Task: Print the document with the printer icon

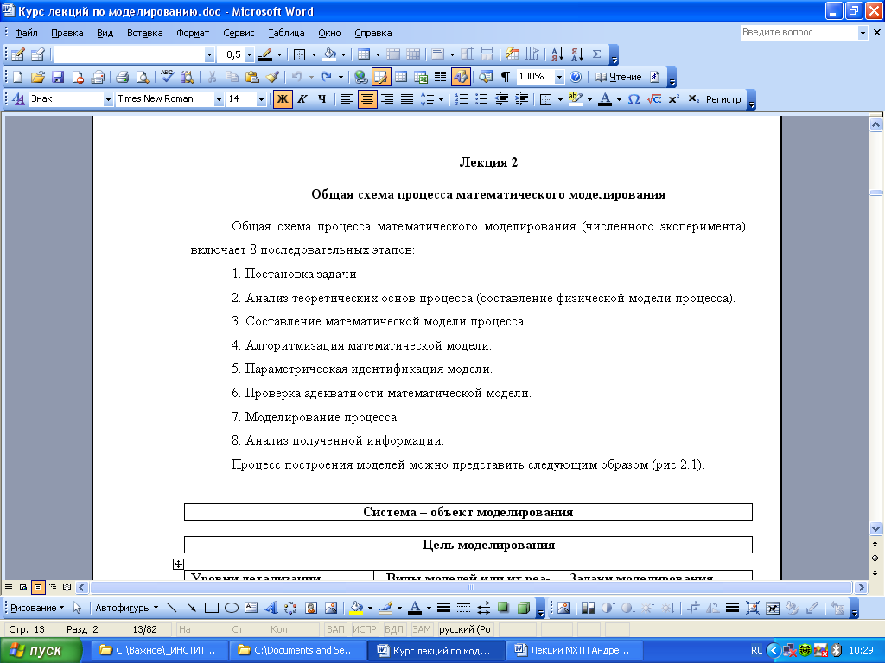Action: [122, 77]
